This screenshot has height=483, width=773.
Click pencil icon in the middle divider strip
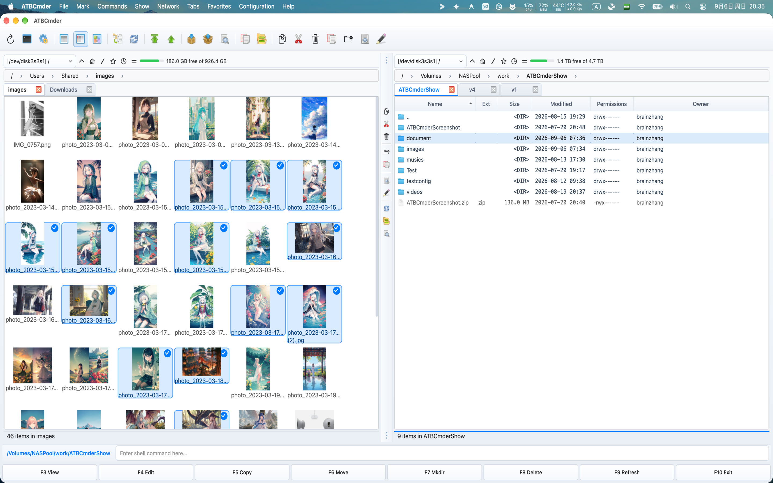pyautogui.click(x=386, y=193)
